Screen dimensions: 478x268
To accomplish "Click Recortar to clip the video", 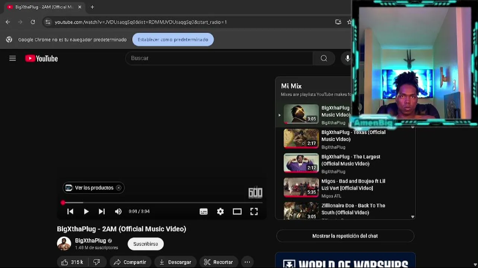I will [219, 262].
